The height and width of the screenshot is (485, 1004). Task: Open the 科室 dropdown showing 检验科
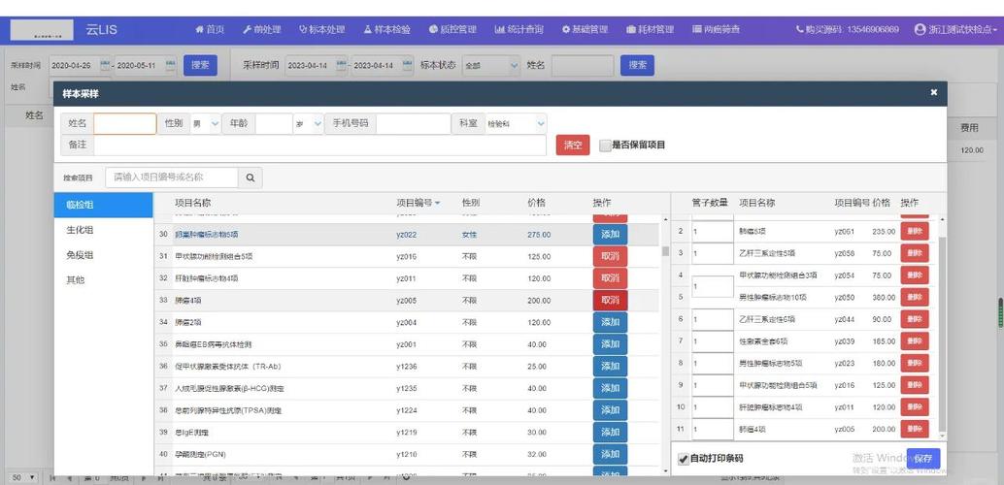pos(517,124)
